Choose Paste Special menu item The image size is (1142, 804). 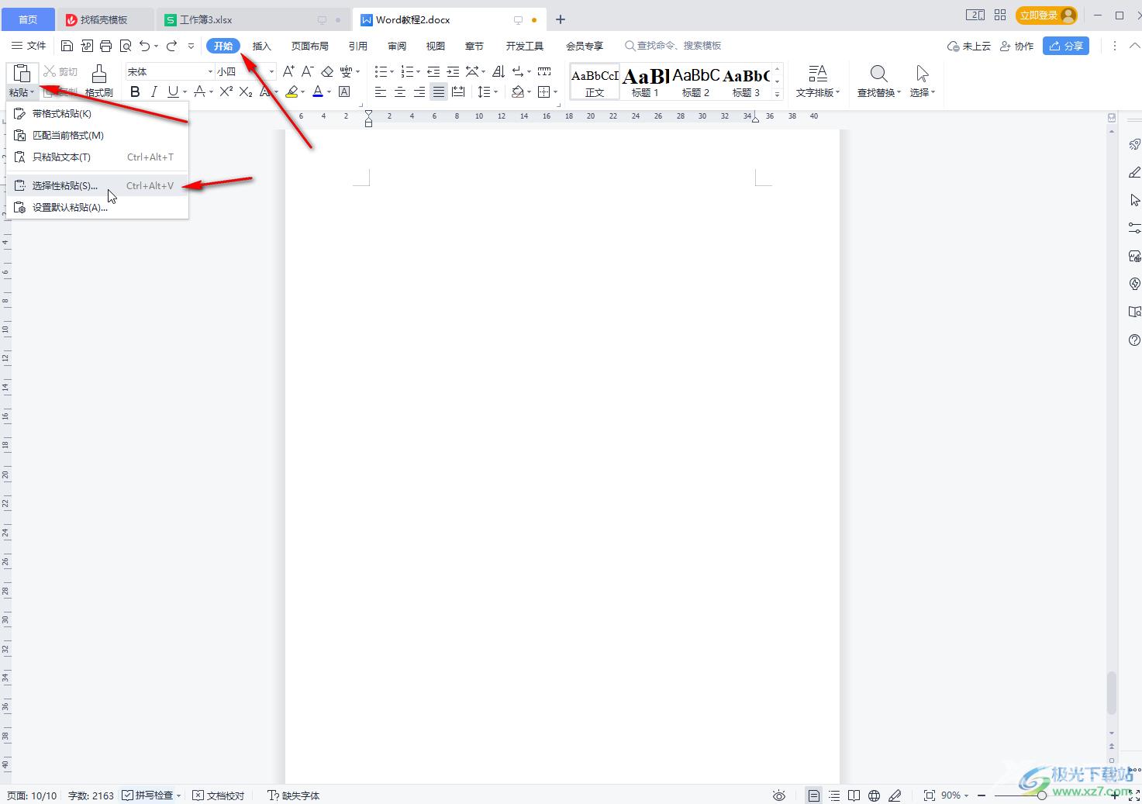98,185
